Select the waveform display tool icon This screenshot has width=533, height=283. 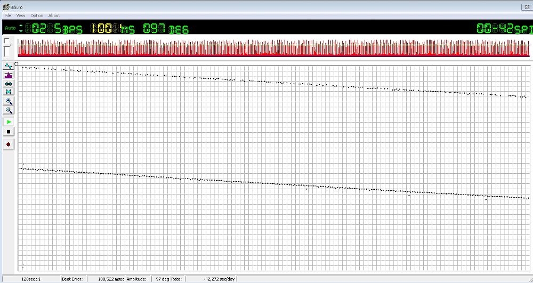9,66
